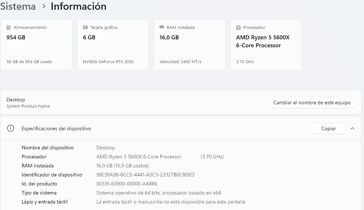364x210 pixels.
Task: Open the NVIDIA GeForce RTX 3050 card
Action: click(113, 45)
